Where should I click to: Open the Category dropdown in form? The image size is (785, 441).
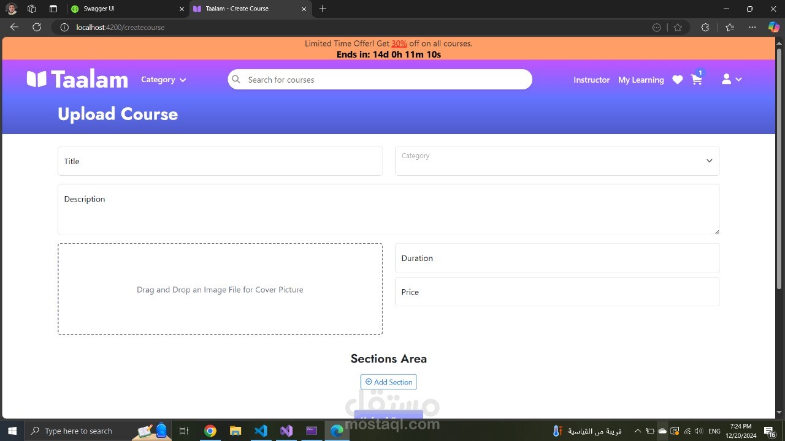click(557, 161)
